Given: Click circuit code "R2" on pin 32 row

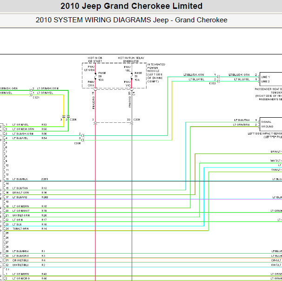Looking at the screenshot, I should point(43,265).
